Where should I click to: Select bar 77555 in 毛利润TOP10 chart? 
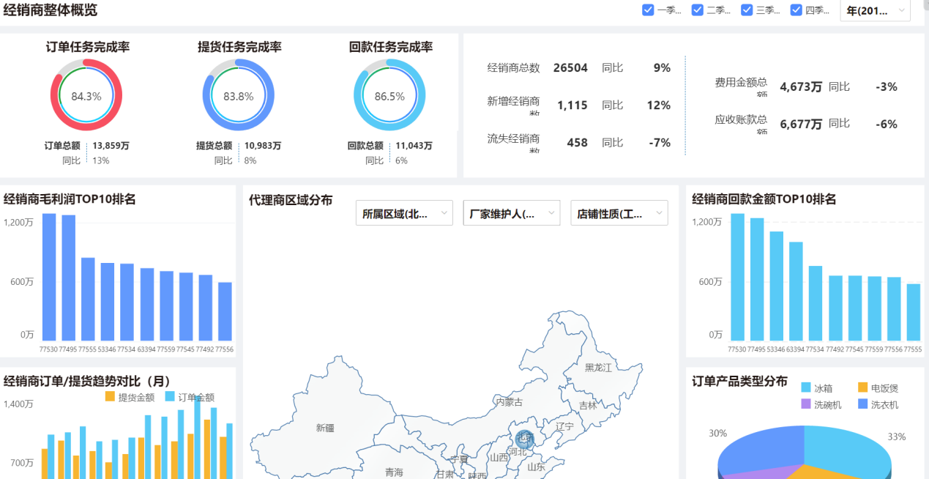[x=88, y=299]
